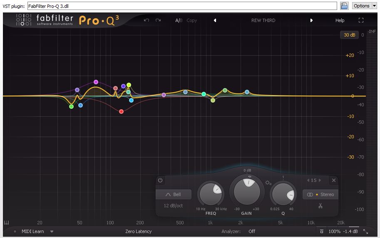Open the Stereo placement selector
380x238 pixels.
pos(320,194)
